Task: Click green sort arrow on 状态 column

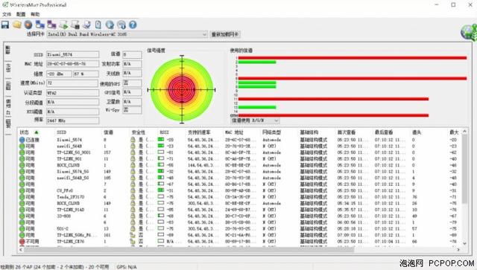Action: pyautogui.click(x=37, y=132)
